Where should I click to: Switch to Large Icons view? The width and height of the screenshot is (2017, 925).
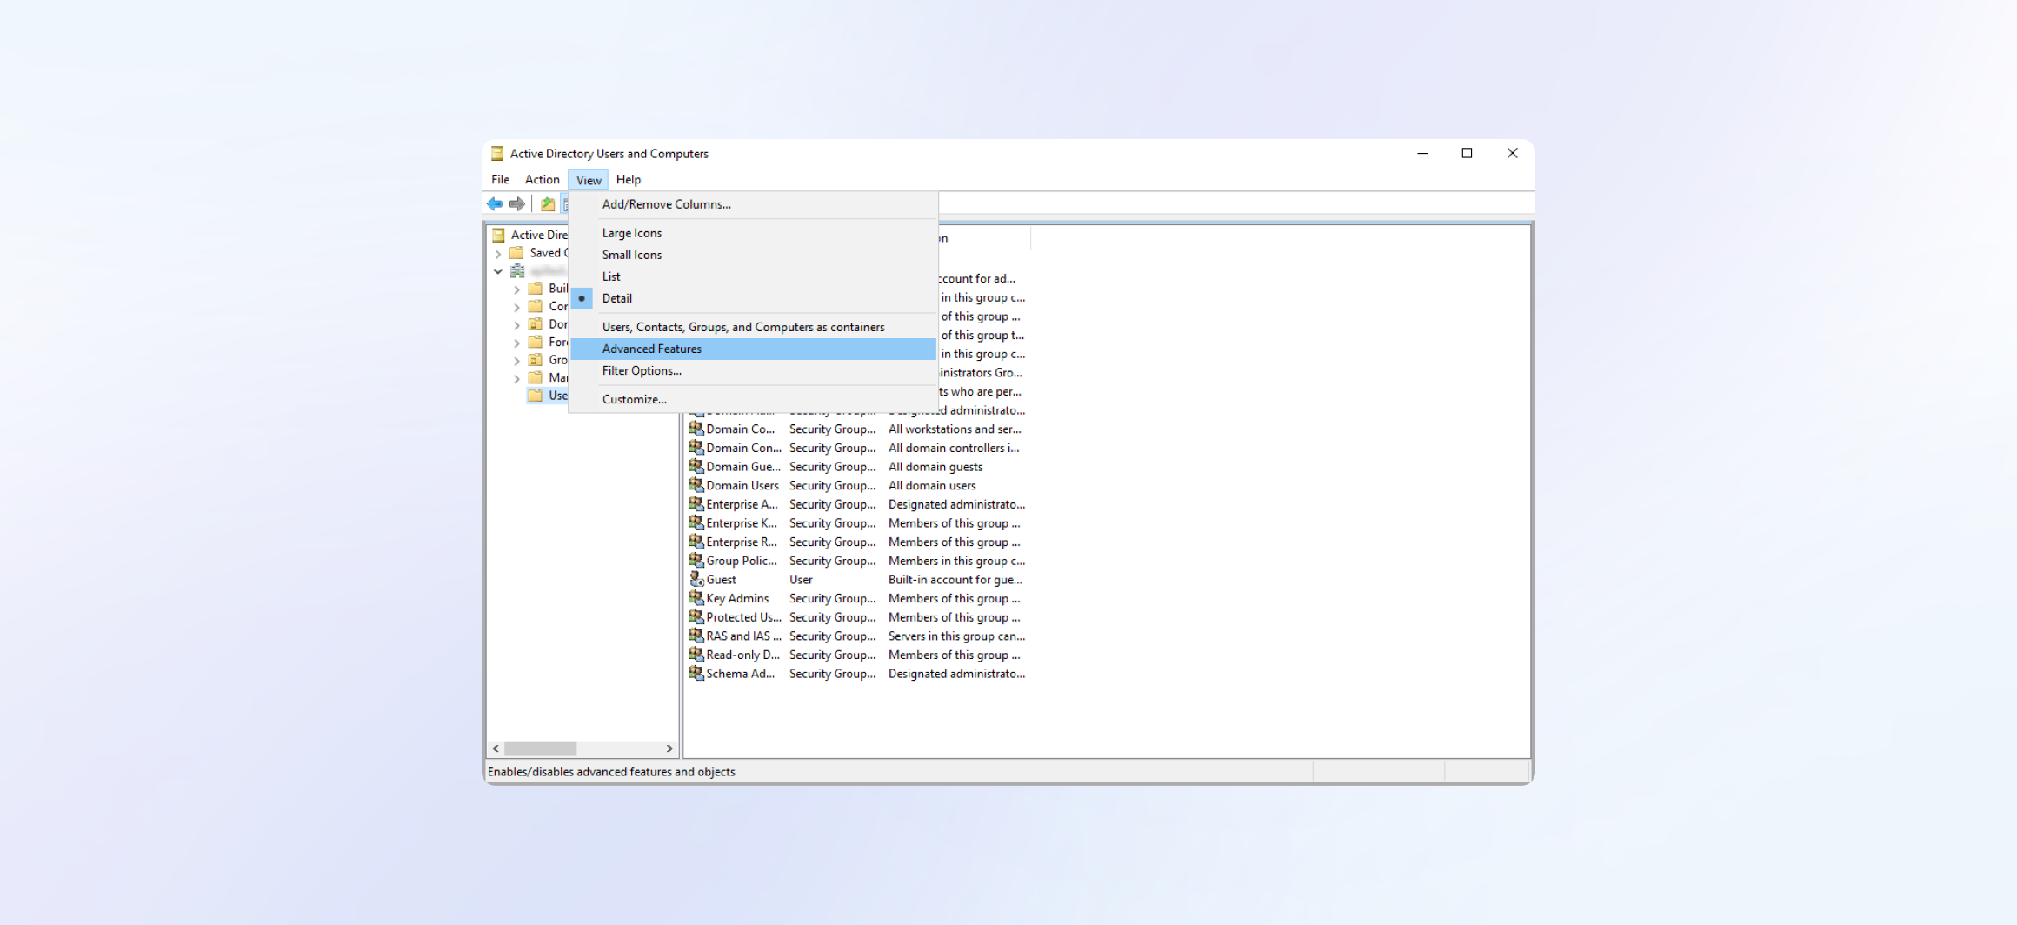[x=632, y=233]
